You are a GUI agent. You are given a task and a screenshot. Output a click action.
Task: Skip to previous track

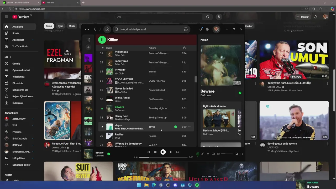pyautogui.click(x=155, y=152)
